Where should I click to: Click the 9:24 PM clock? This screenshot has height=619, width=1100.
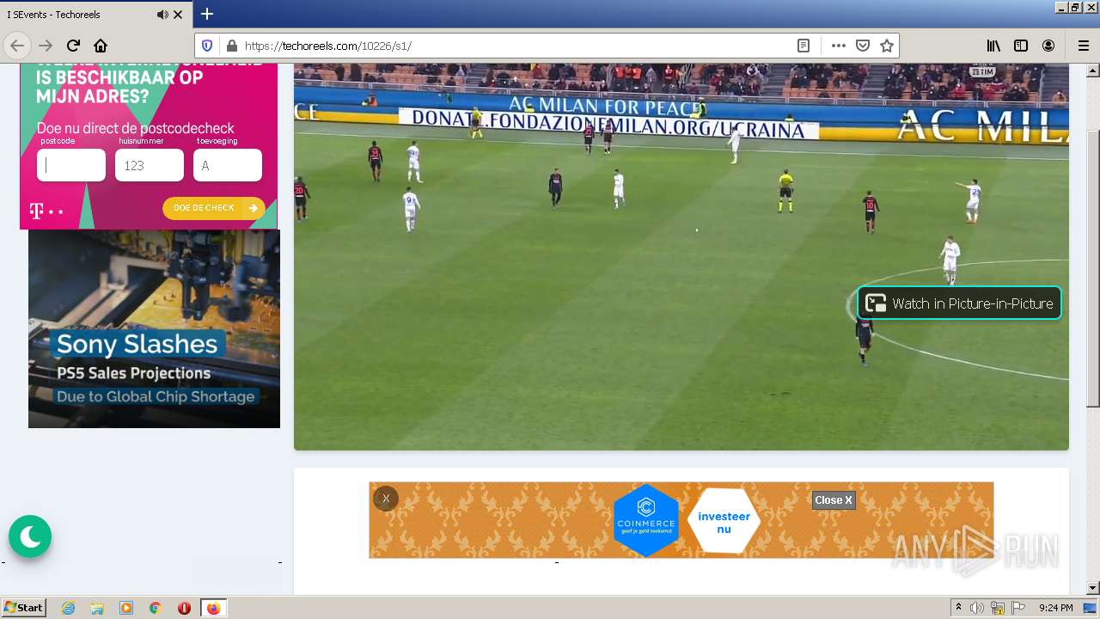tap(1055, 608)
